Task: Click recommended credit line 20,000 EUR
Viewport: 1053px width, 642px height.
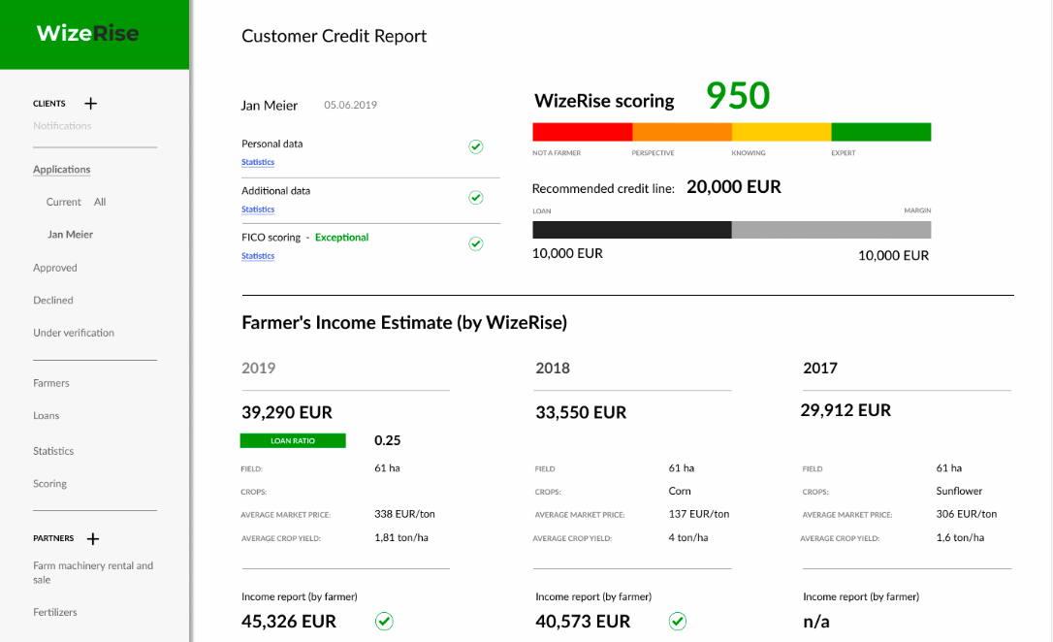Action: click(x=733, y=187)
